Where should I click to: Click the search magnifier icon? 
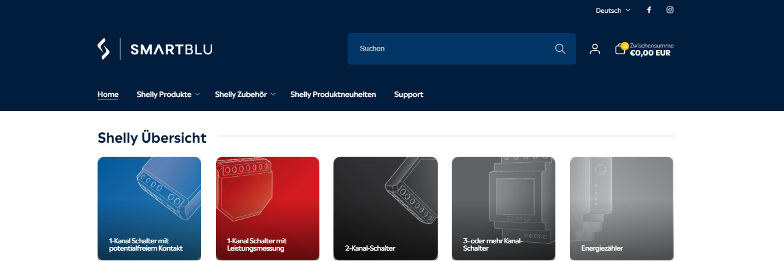tap(560, 49)
